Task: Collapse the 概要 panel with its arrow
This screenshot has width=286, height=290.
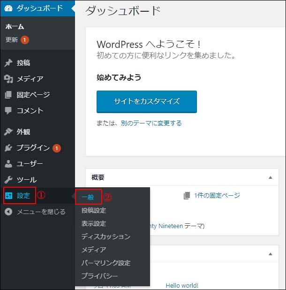Action: point(271,177)
